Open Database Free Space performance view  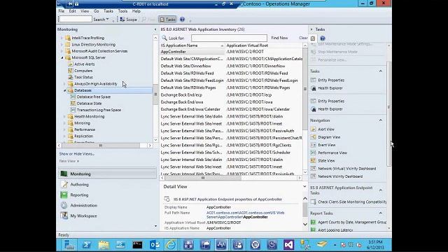click(93, 97)
